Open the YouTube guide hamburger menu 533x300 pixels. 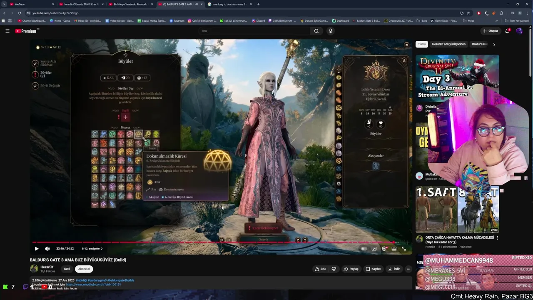pos(7,31)
